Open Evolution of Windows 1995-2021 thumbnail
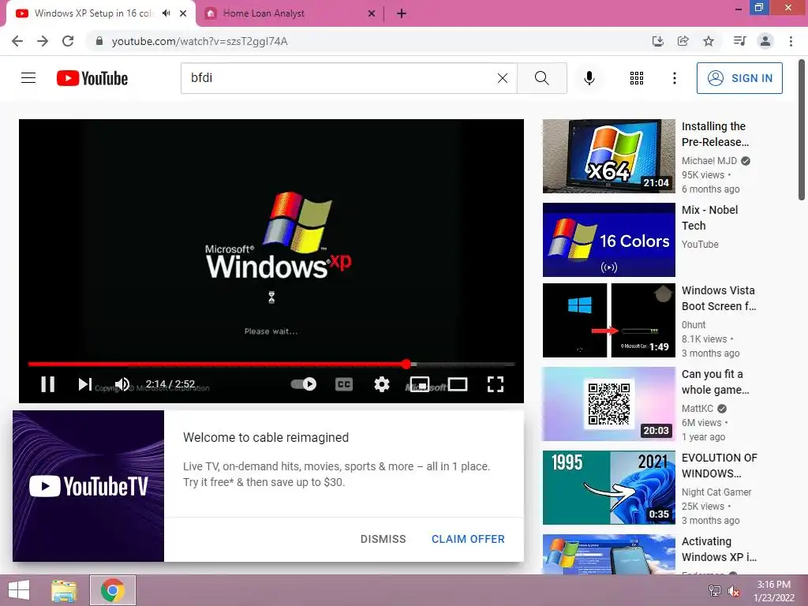The image size is (808, 606). tap(608, 488)
